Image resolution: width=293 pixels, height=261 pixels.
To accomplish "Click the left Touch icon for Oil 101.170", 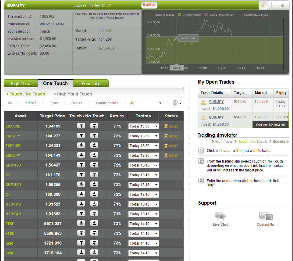I will 82,175.
